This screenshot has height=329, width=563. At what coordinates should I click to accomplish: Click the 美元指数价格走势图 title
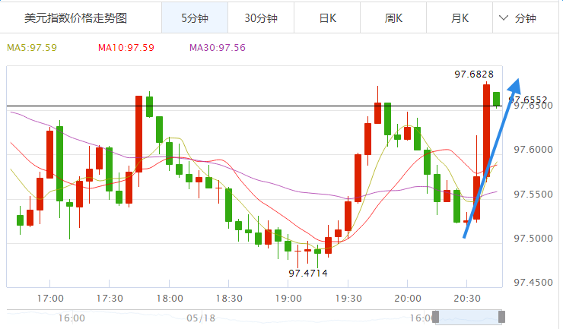click(x=75, y=17)
